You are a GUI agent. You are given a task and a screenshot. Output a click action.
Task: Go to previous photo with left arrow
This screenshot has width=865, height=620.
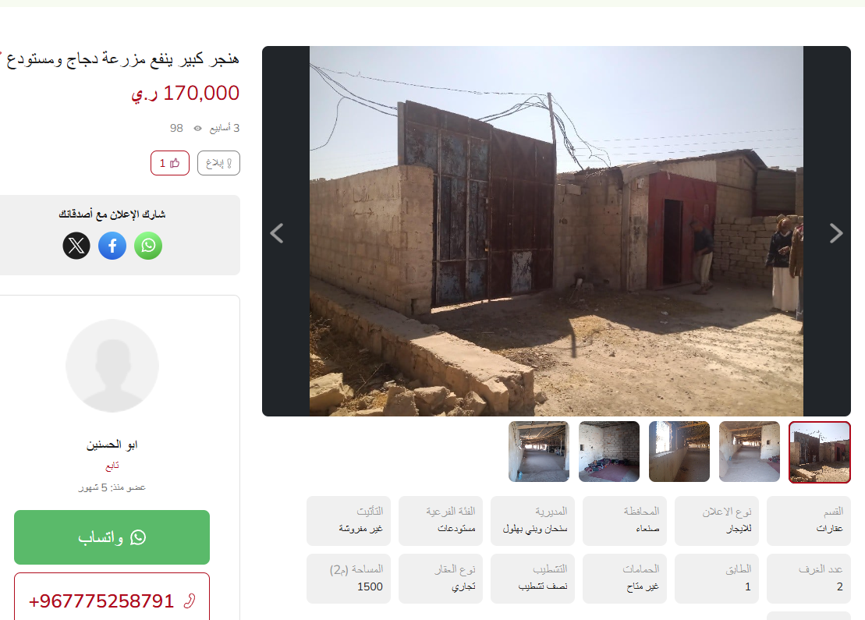[276, 233]
